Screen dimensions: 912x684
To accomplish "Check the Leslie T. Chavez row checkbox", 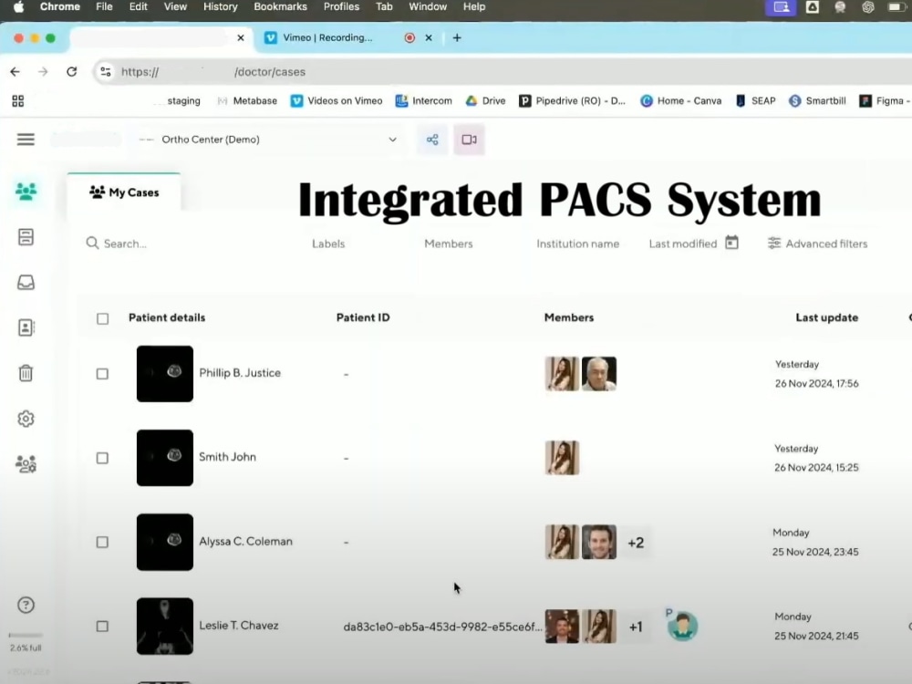I will point(102,627).
